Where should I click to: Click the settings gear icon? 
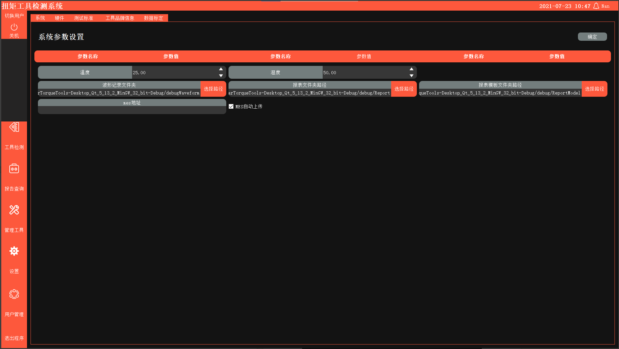14,251
